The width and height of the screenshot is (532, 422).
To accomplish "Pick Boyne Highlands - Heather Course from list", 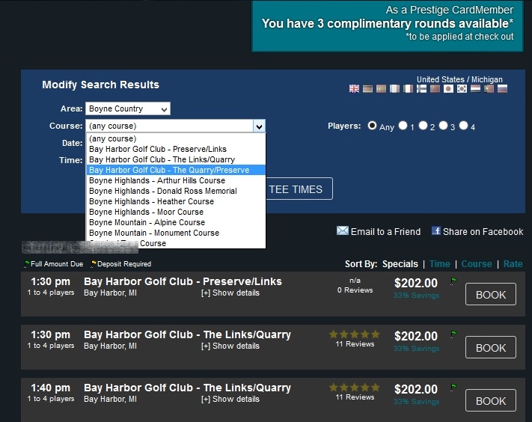I will pyautogui.click(x=151, y=201).
